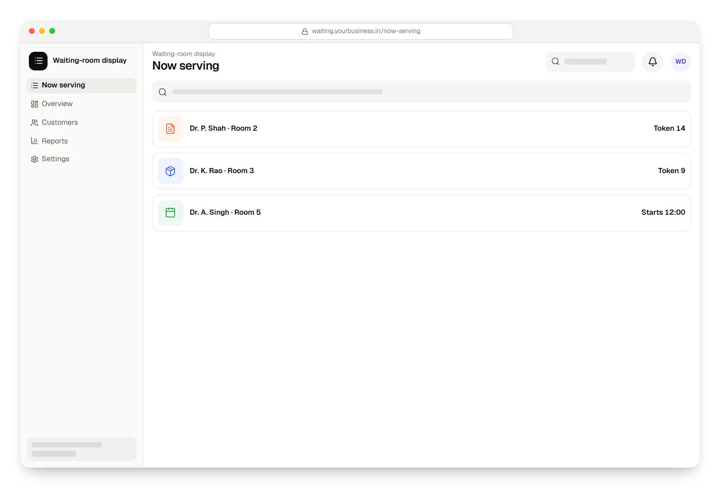Focus the header search field

[591, 62]
